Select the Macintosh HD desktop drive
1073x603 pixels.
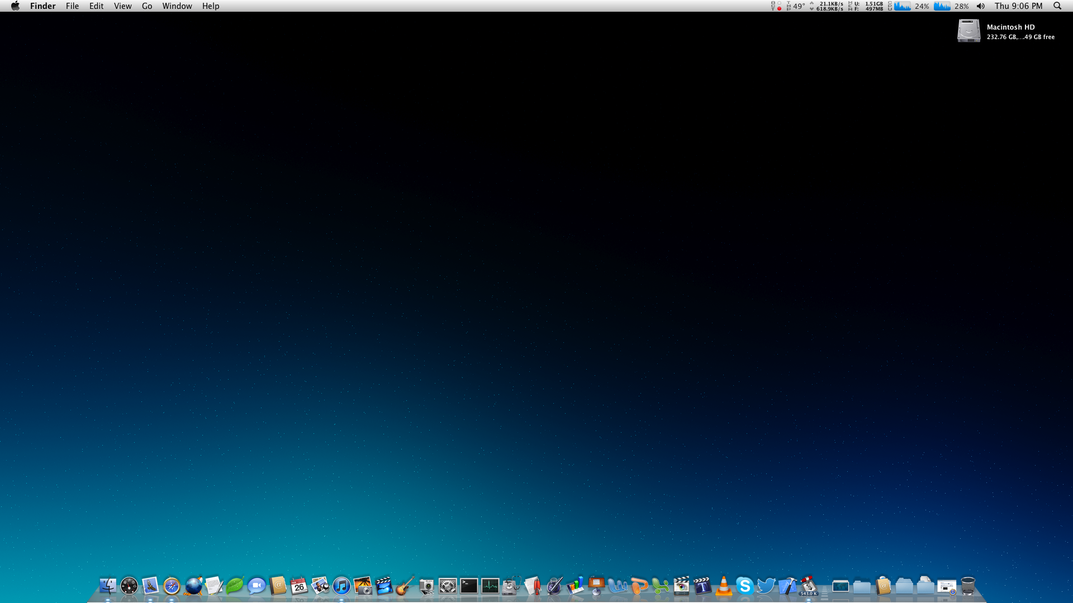click(x=968, y=31)
